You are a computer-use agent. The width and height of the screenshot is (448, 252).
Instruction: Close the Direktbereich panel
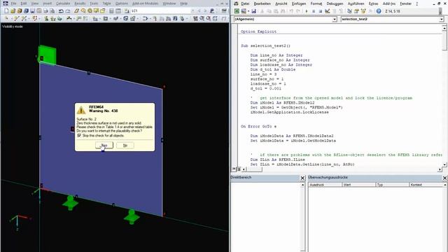pyautogui.click(x=302, y=178)
